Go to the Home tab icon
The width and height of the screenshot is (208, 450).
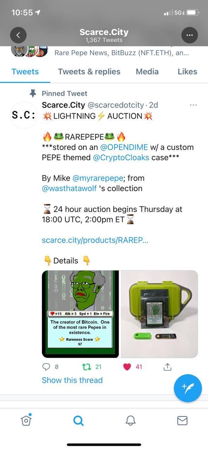coord(26,420)
